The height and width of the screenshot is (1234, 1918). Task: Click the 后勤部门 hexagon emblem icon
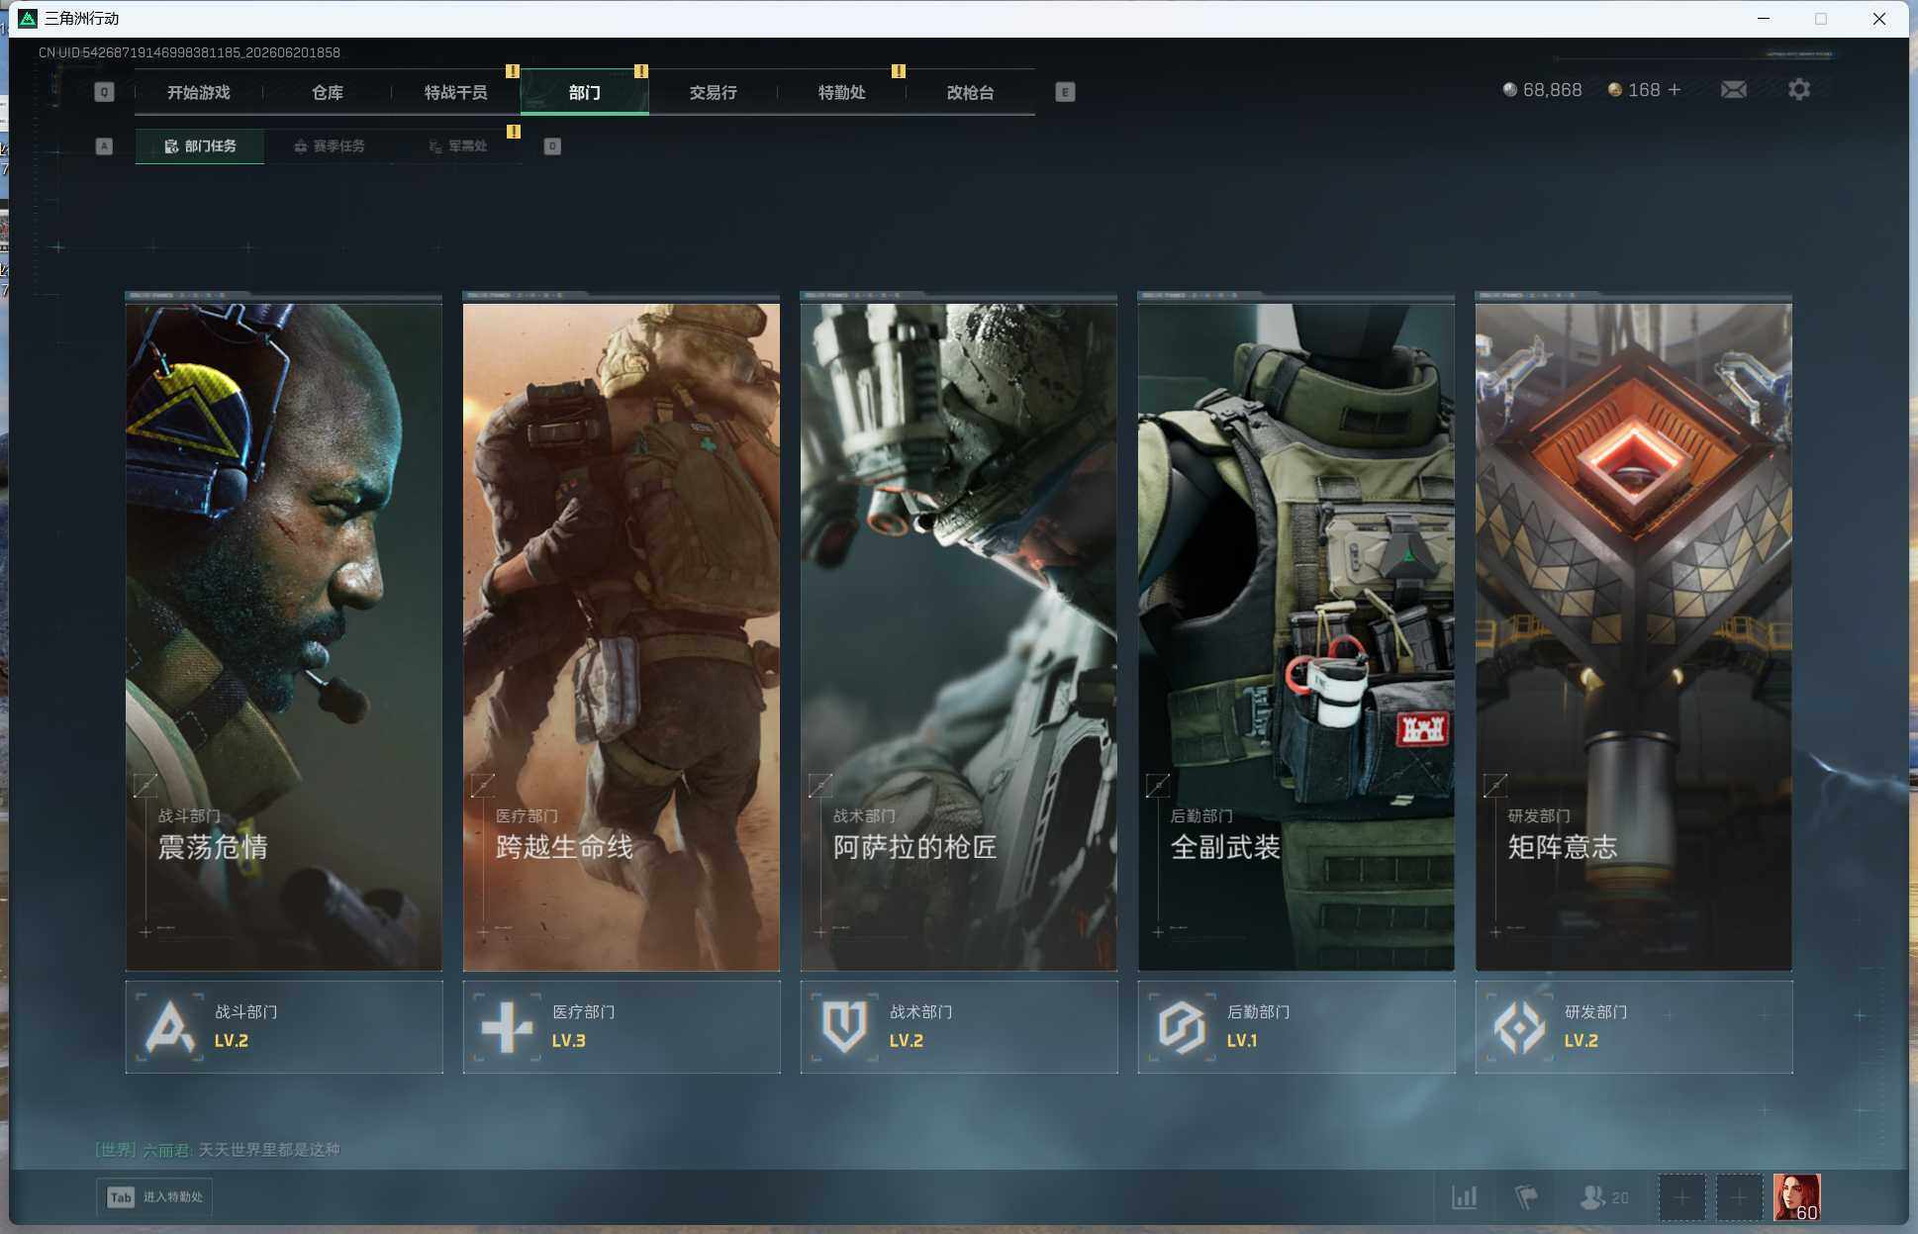[1182, 1027]
